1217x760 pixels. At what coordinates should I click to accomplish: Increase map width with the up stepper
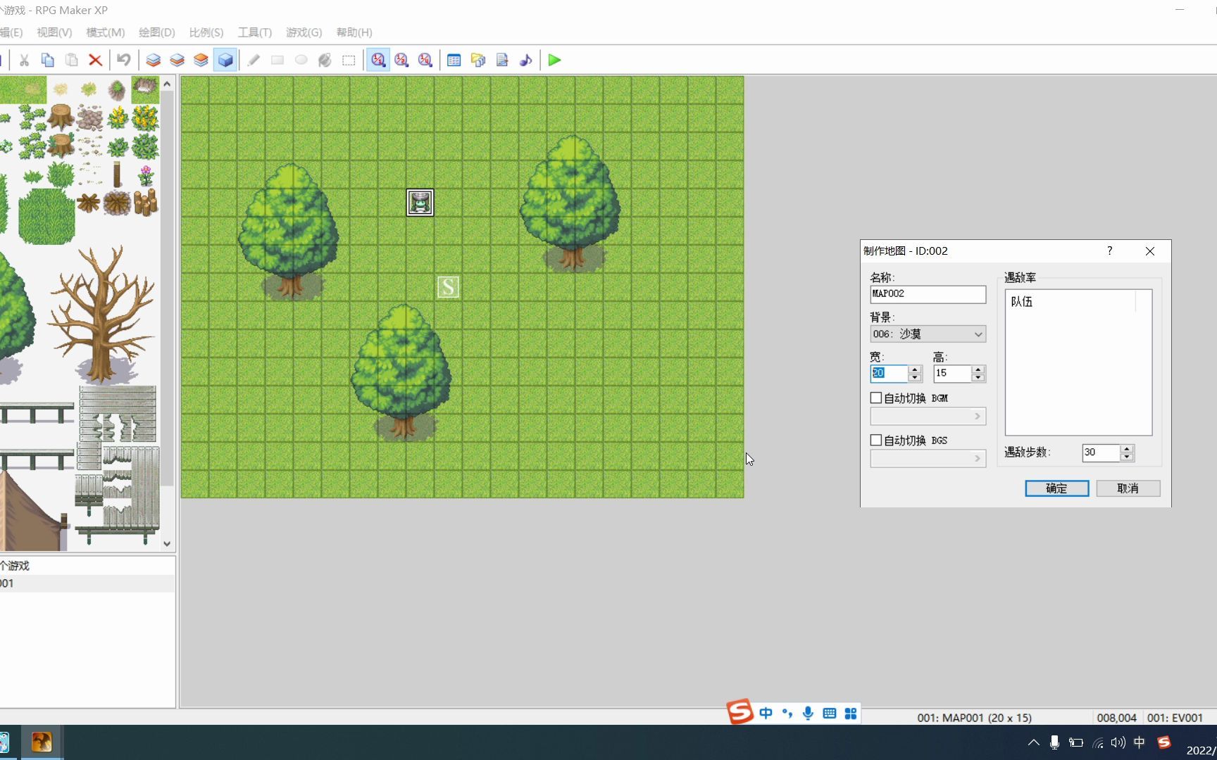(x=914, y=369)
